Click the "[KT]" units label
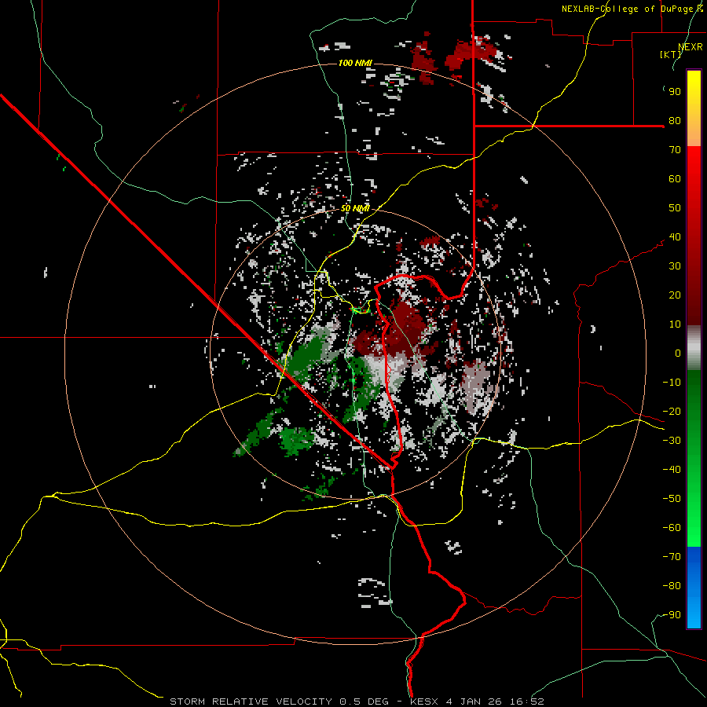This screenshot has width=707, height=707. [x=671, y=54]
